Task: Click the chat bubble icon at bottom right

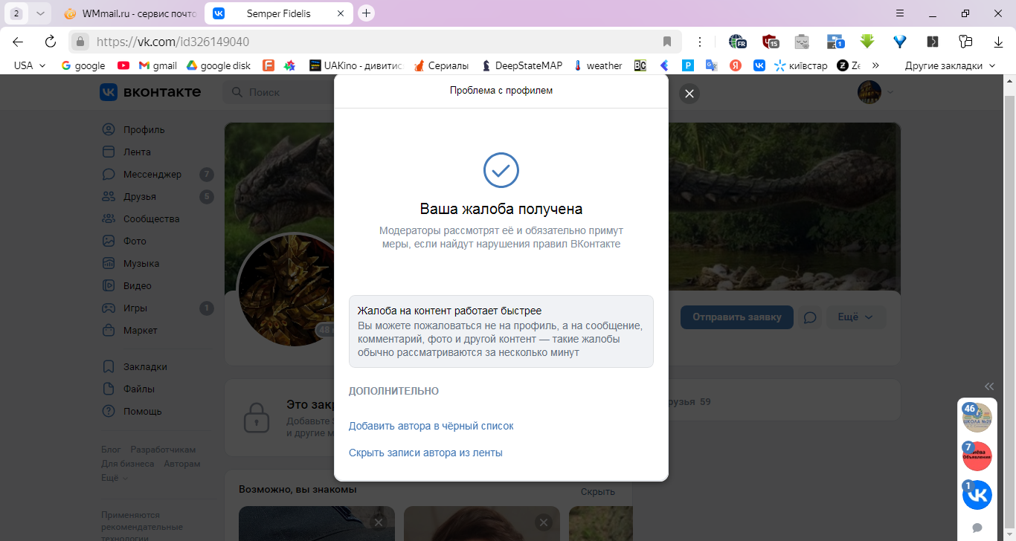Action: pyautogui.click(x=977, y=528)
